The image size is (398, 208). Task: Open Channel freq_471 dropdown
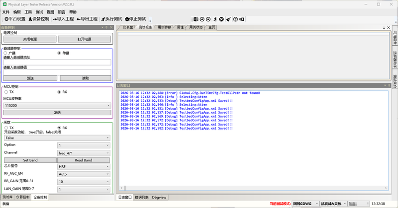(x=84, y=153)
